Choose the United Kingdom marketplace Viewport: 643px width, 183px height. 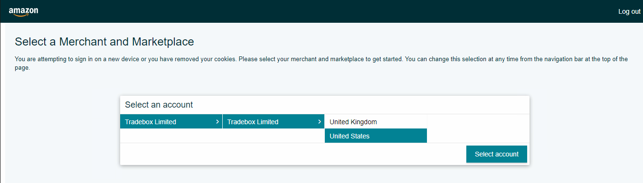point(376,122)
